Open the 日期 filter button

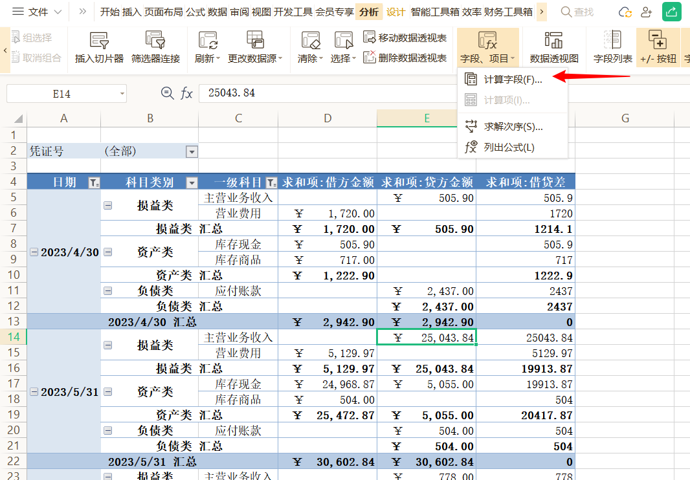pos(94,182)
